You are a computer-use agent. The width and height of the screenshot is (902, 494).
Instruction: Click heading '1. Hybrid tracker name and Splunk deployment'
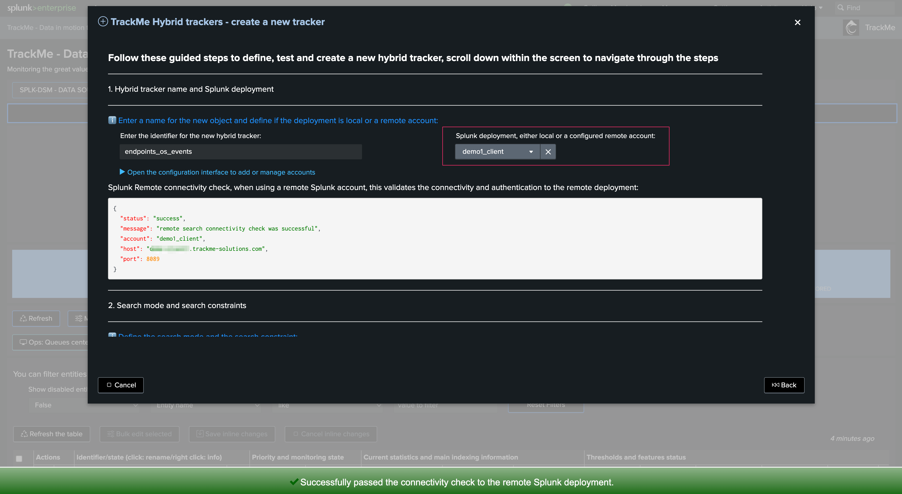pos(190,89)
